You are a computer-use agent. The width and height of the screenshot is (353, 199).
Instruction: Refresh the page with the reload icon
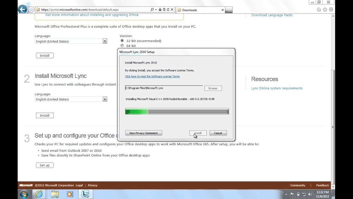point(168,10)
